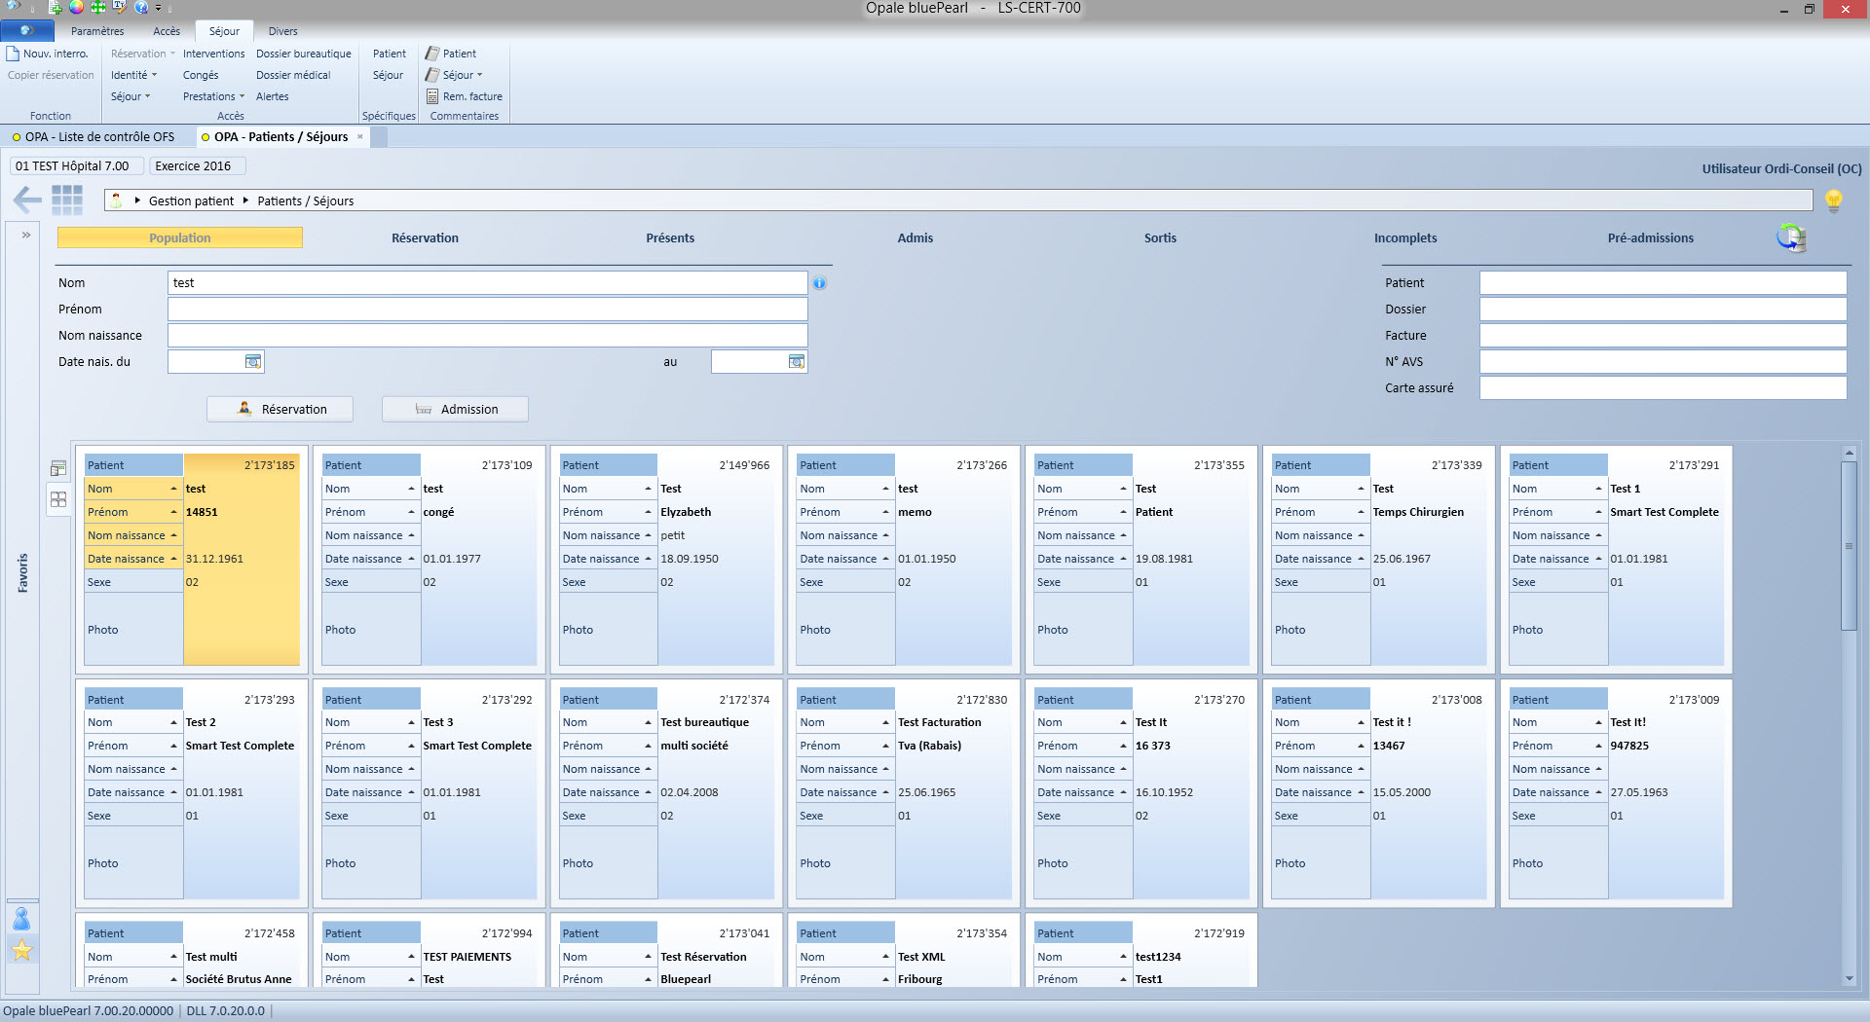Open the help question mark icon
1870x1022 pixels.
click(141, 7)
